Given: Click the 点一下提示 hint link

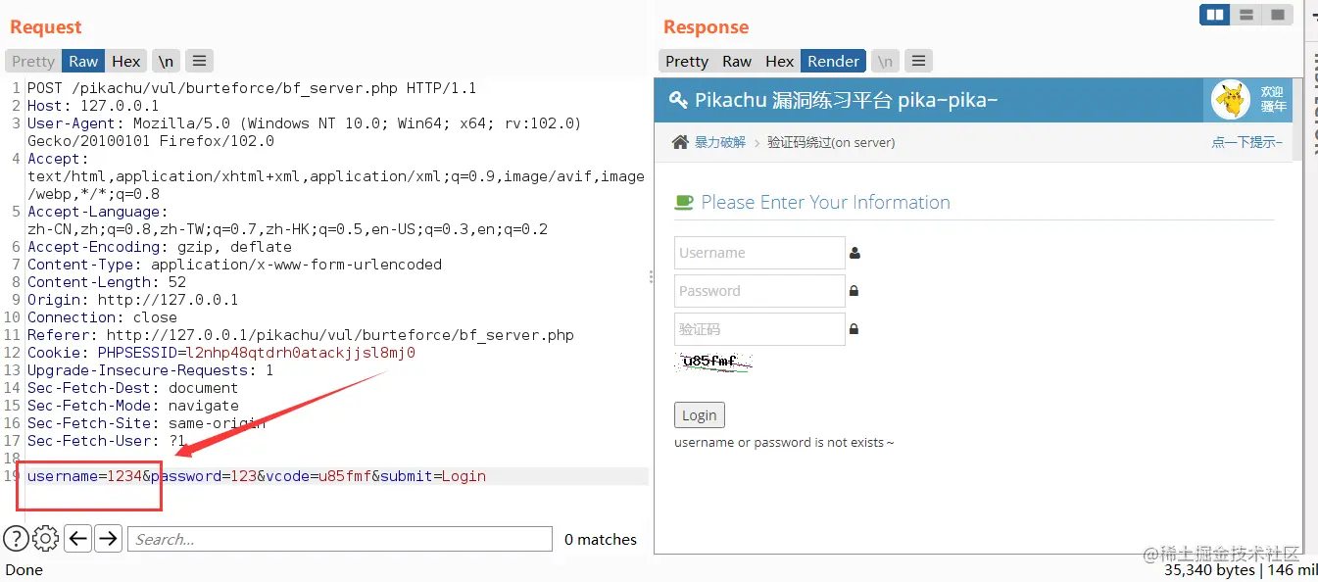Looking at the screenshot, I should pyautogui.click(x=1246, y=142).
